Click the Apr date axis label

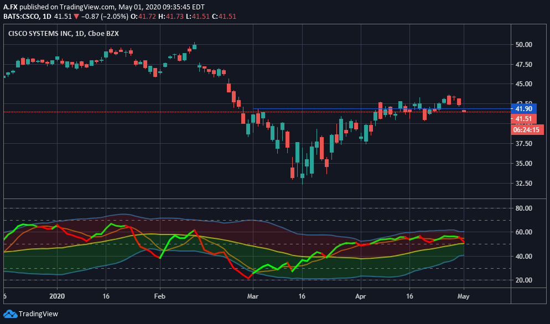click(360, 296)
